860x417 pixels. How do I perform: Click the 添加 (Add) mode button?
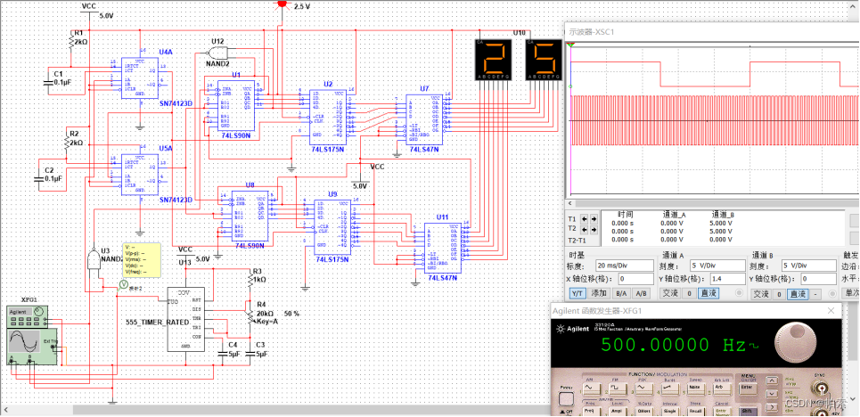click(599, 293)
